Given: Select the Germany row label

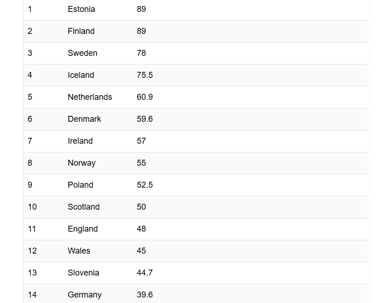Looking at the screenshot, I should point(85,295).
